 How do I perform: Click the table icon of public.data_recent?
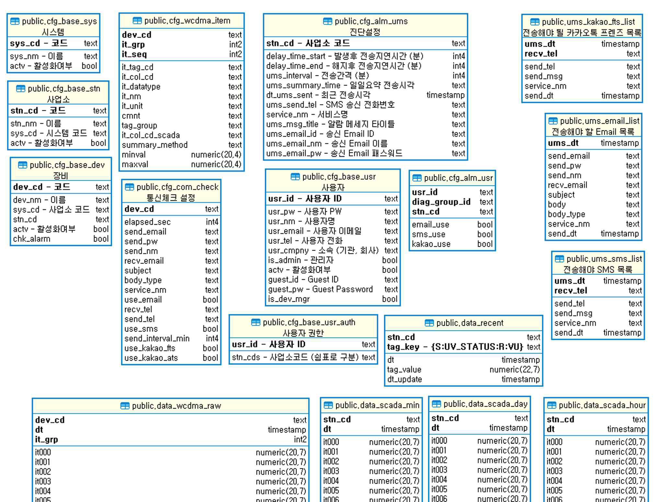coord(429,323)
